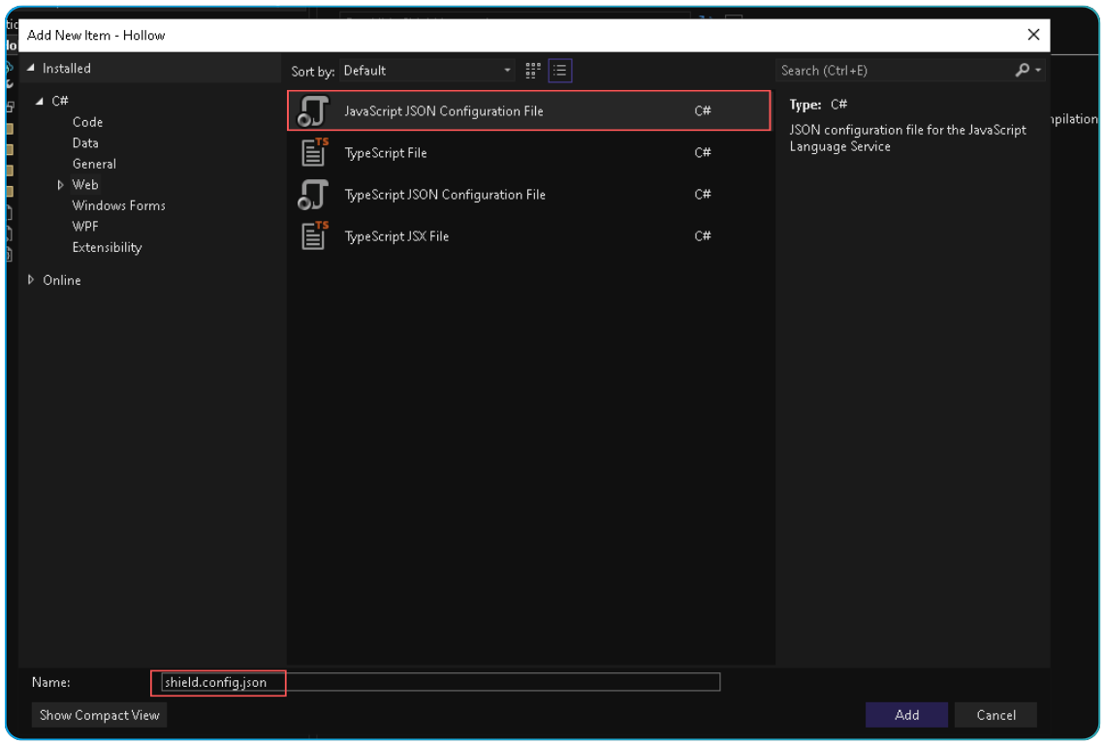The width and height of the screenshot is (1105, 744).
Task: Expand the Web category
Action: pos(60,184)
